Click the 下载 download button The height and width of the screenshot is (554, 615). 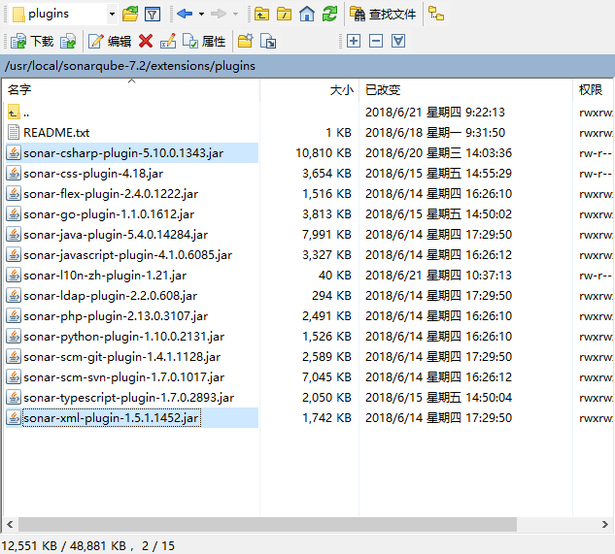point(32,41)
